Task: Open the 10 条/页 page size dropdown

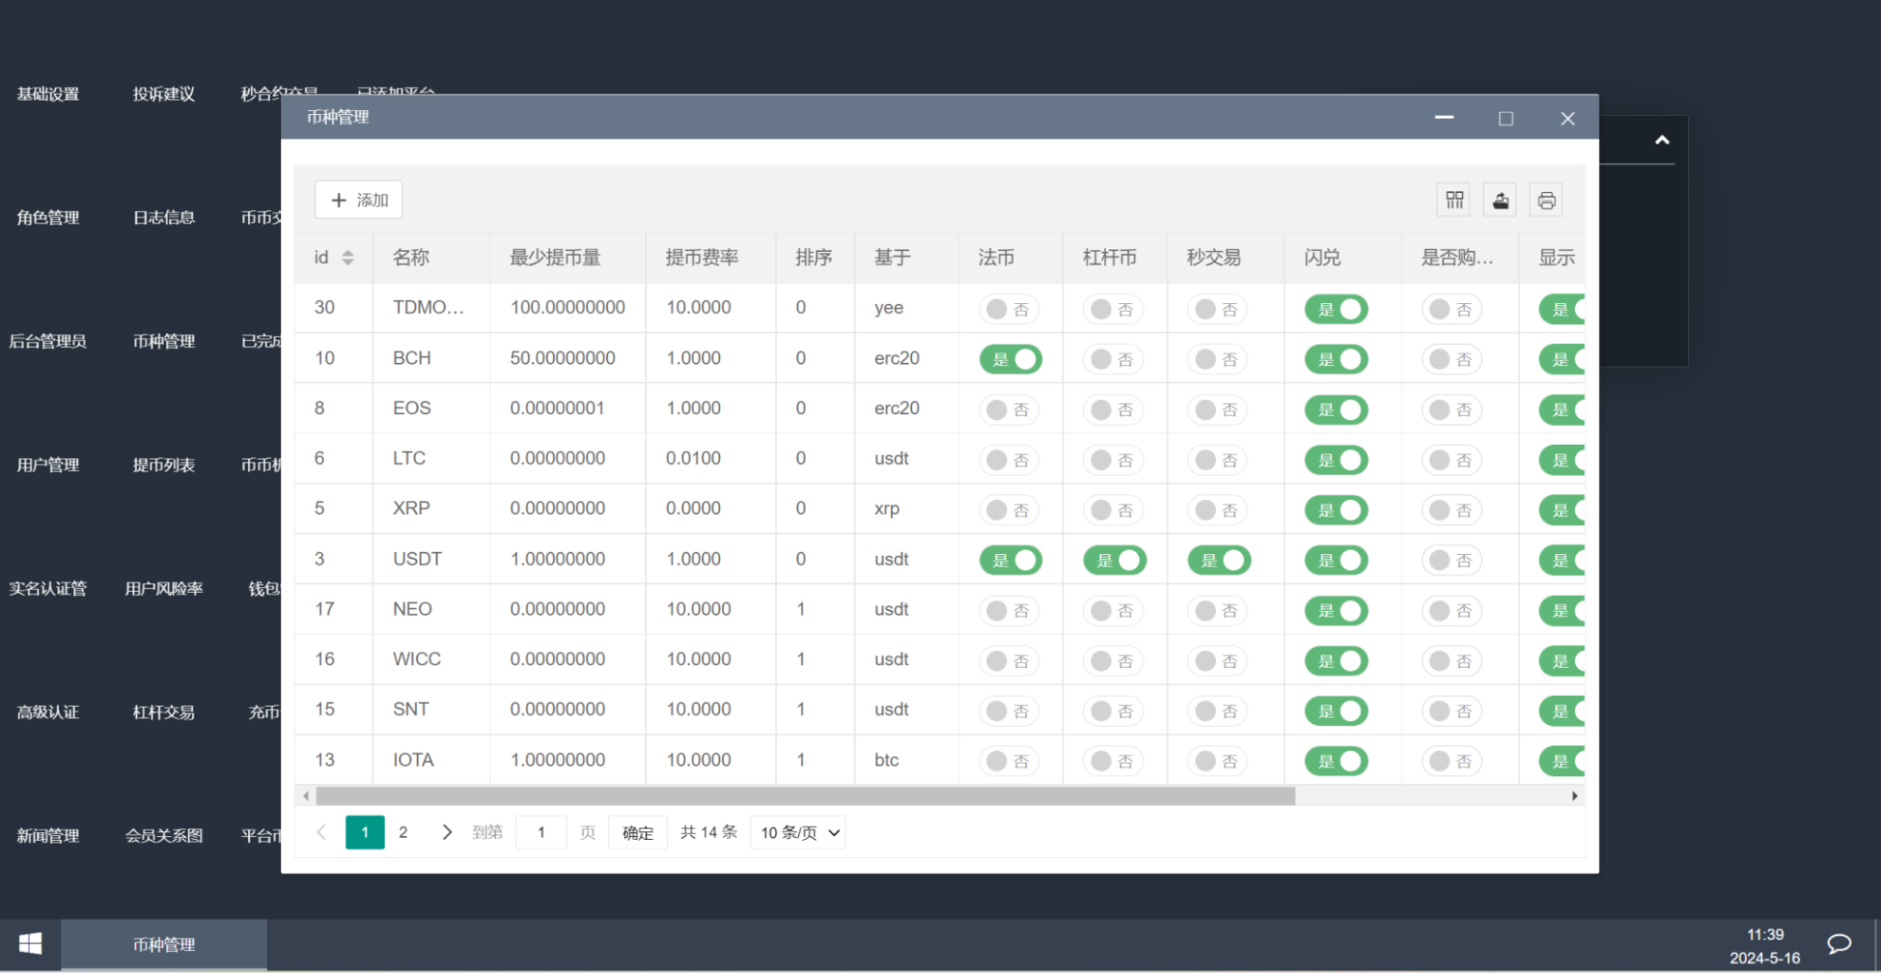Action: (797, 831)
